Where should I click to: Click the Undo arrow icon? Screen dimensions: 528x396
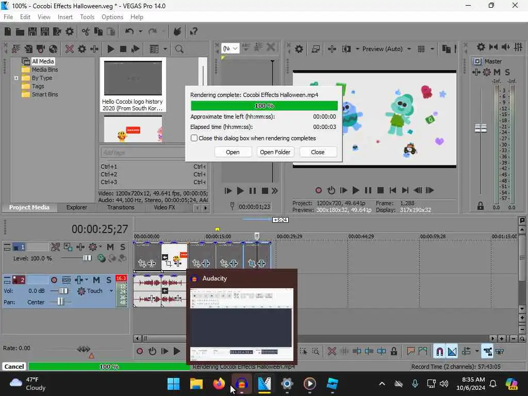point(129,31)
